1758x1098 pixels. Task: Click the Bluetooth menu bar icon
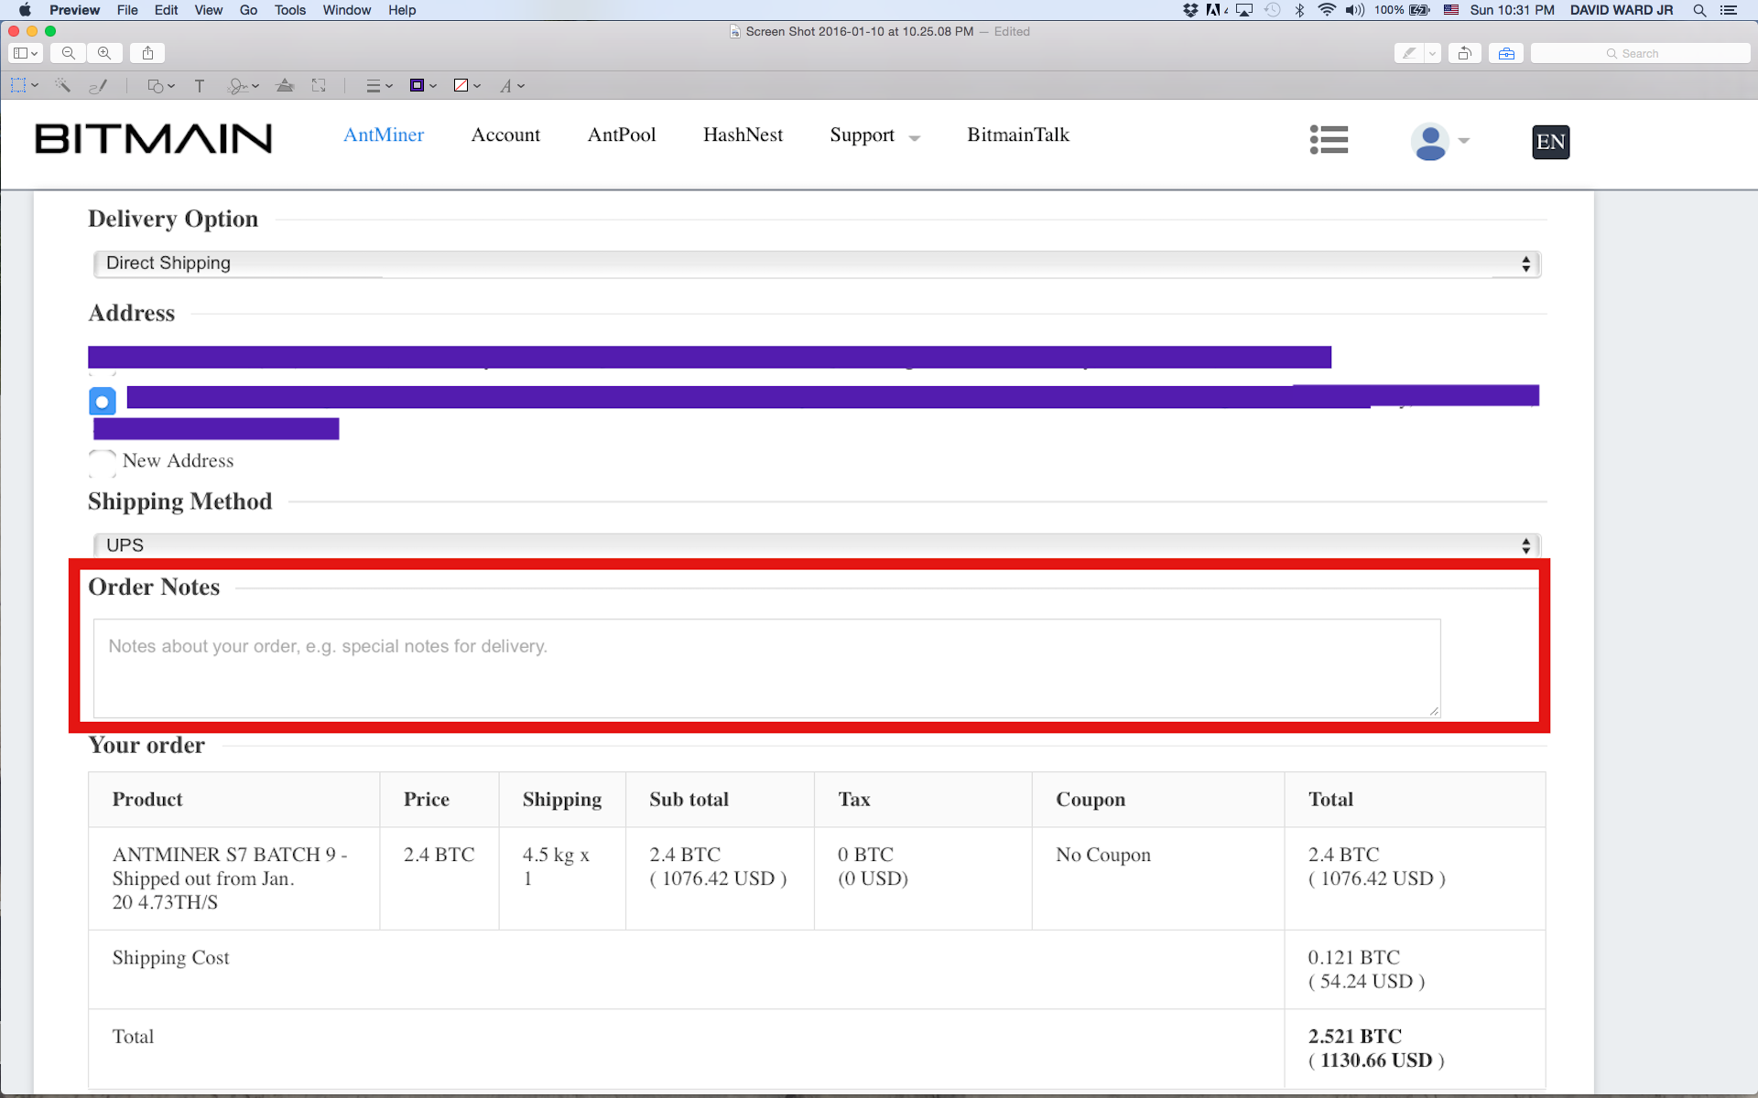[1299, 10]
